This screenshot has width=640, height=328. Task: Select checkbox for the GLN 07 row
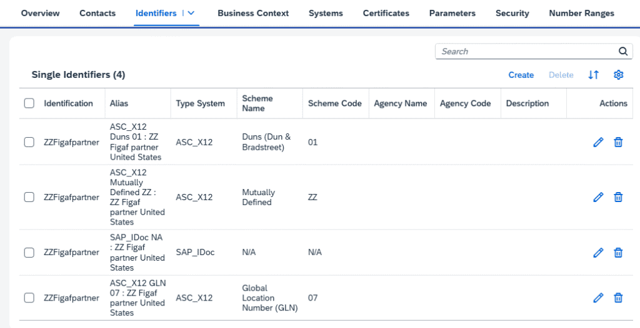click(29, 298)
